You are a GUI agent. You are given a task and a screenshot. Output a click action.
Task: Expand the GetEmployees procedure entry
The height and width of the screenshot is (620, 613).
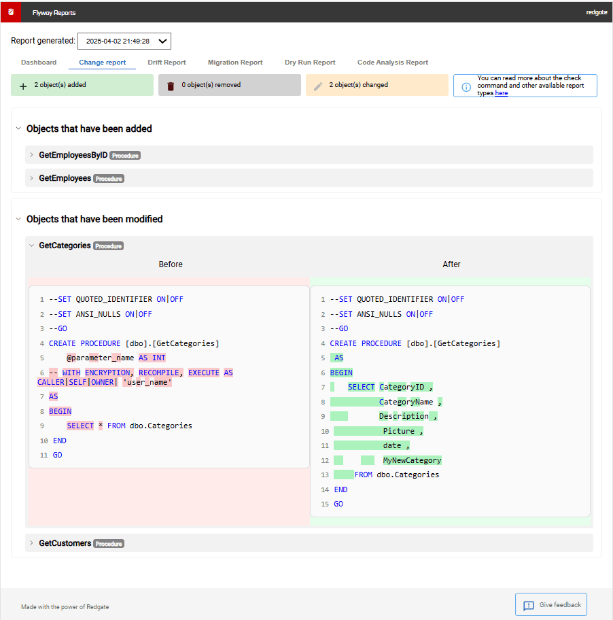[31, 178]
